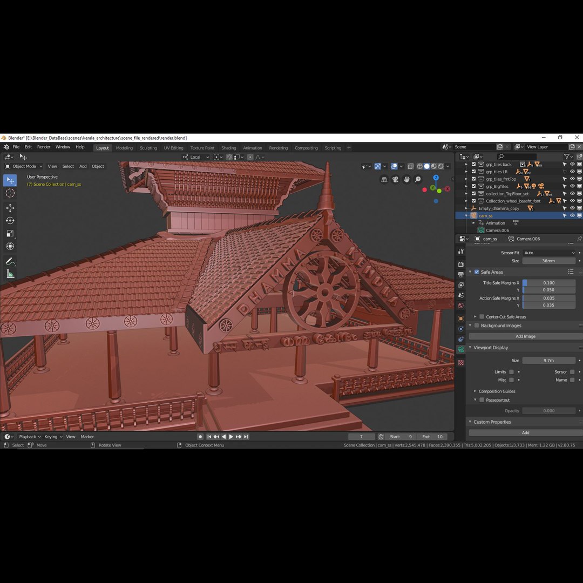Open Output properties tab
The height and width of the screenshot is (583, 583).
tap(460, 275)
